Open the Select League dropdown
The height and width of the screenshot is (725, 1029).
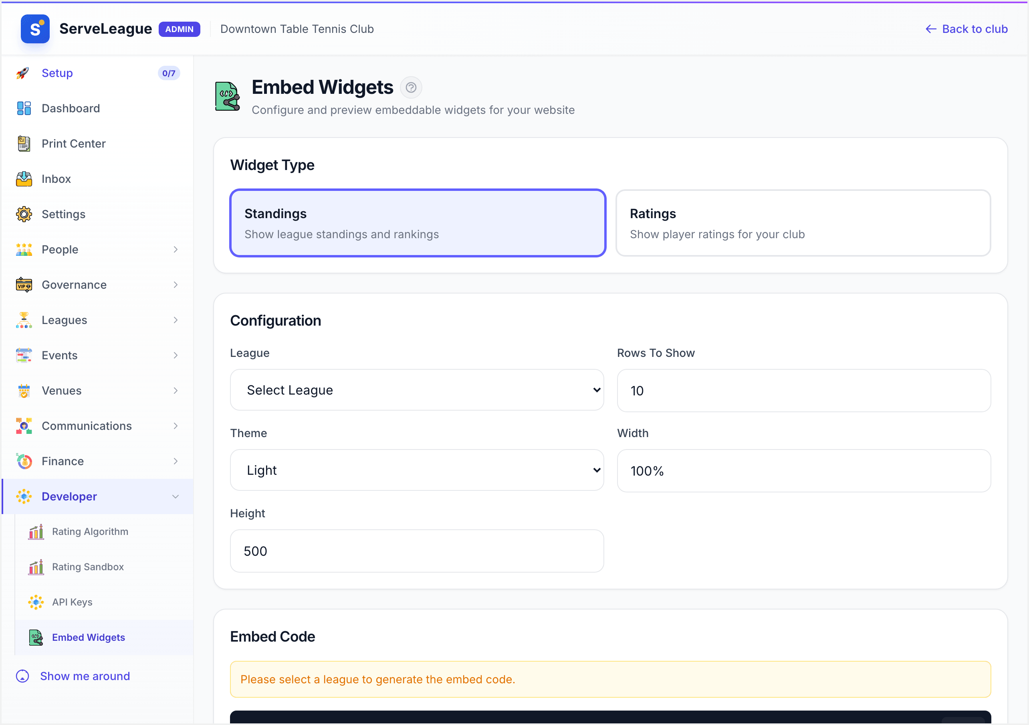[417, 390]
